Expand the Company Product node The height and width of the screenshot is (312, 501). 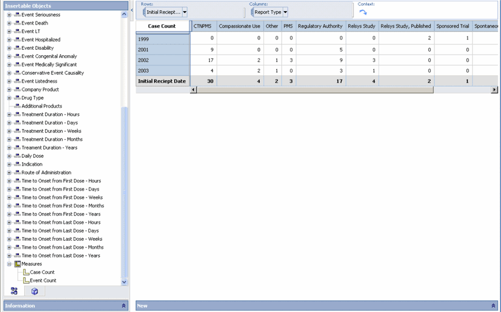click(x=9, y=89)
